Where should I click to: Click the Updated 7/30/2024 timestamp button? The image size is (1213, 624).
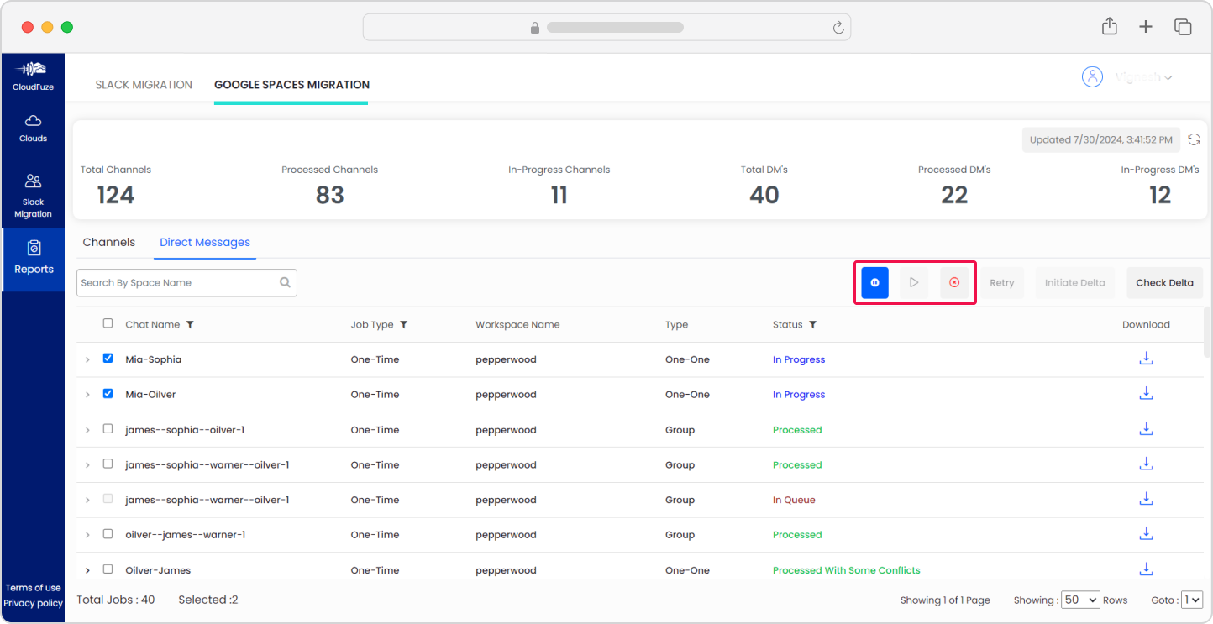(1101, 139)
